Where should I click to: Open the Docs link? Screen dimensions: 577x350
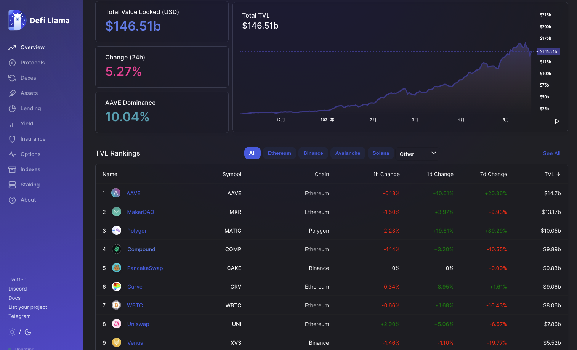tap(14, 298)
